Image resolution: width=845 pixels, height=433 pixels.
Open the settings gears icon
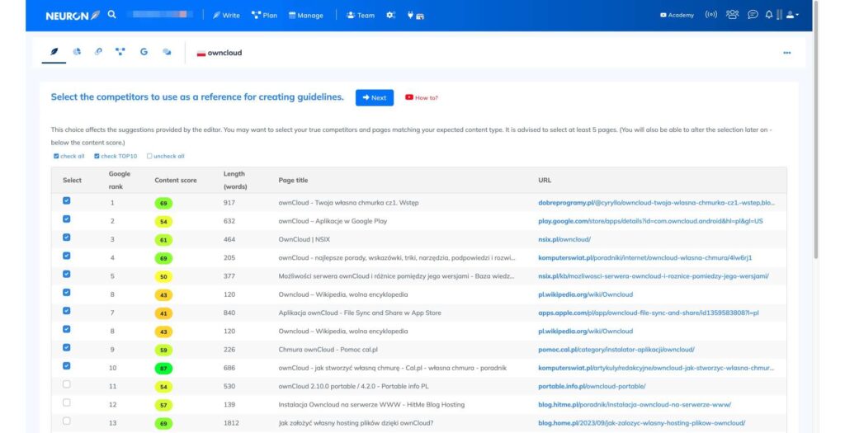tap(391, 15)
